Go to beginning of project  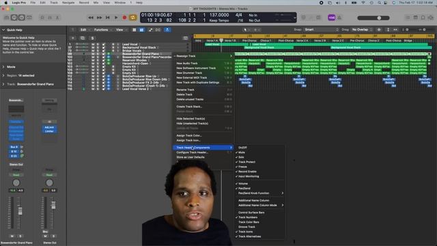[108, 18]
